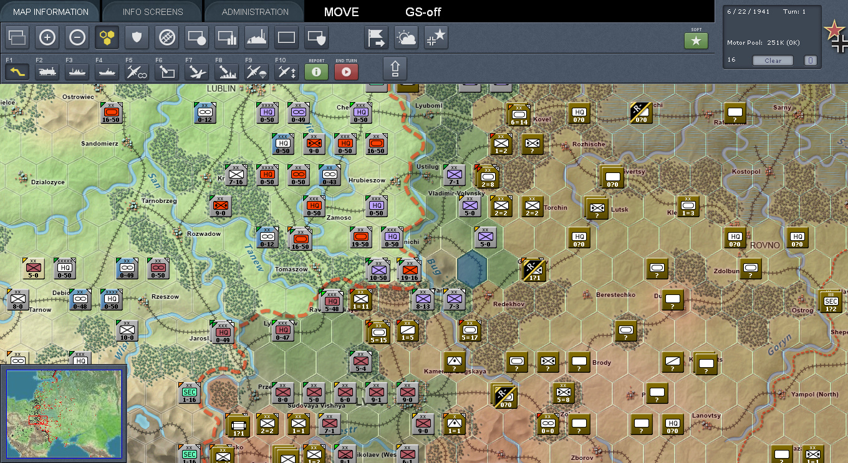The width and height of the screenshot is (848, 463).
Task: Click the ROVNO city label
Action: (x=764, y=245)
